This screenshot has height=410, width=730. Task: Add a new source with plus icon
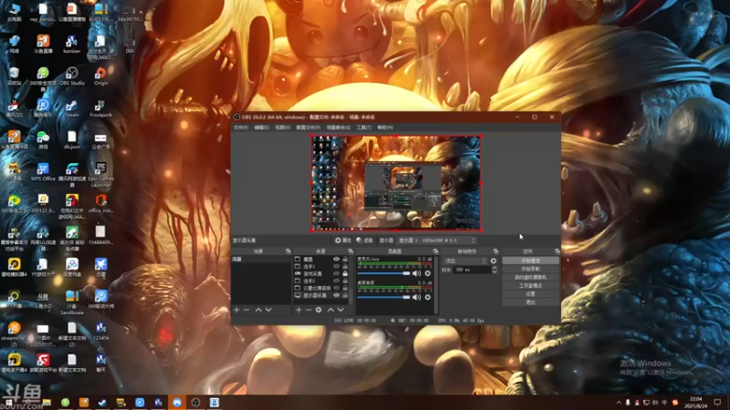pyautogui.click(x=298, y=310)
